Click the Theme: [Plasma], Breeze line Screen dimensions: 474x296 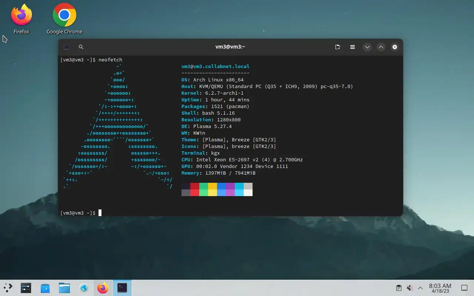point(229,140)
